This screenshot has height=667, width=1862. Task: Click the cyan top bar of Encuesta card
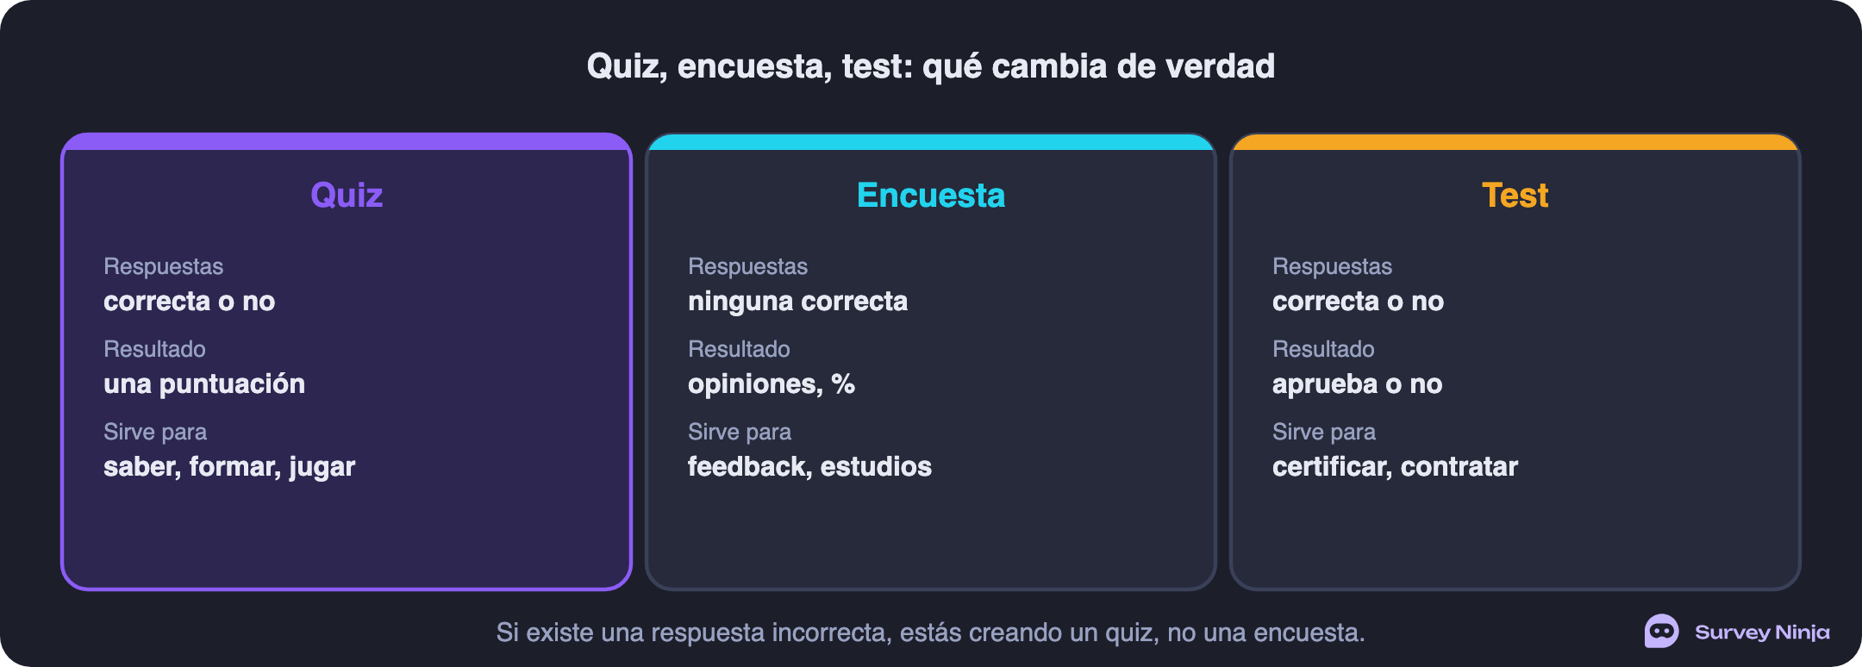pyautogui.click(x=931, y=141)
